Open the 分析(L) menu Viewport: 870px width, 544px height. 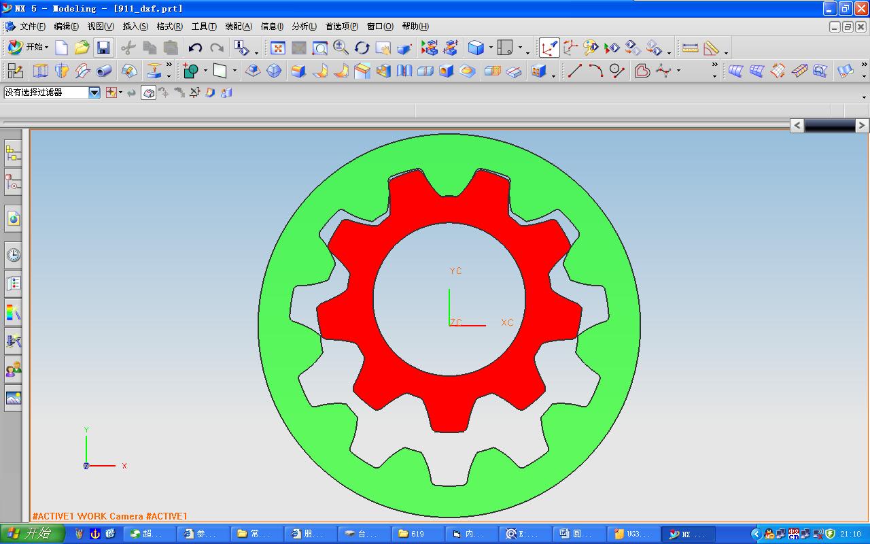(x=304, y=27)
